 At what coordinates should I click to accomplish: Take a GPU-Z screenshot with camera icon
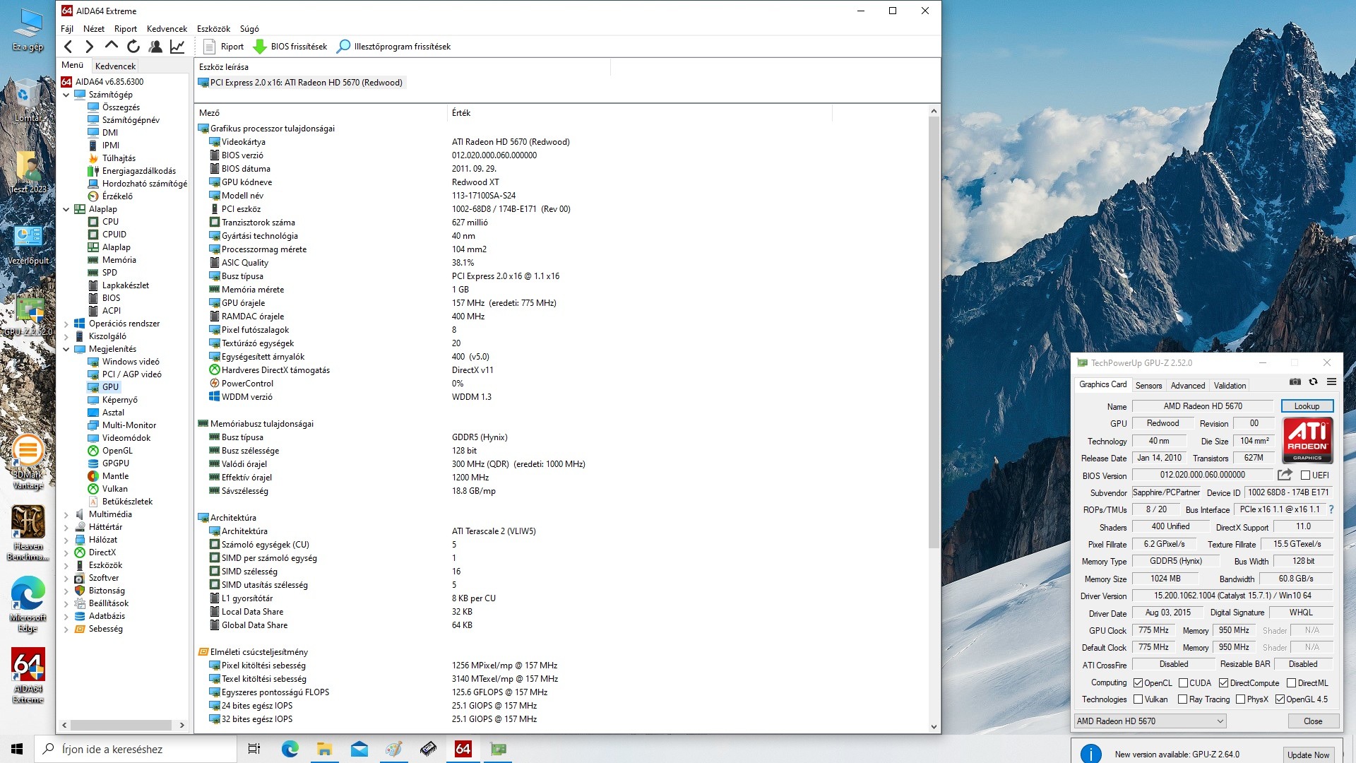click(x=1295, y=381)
